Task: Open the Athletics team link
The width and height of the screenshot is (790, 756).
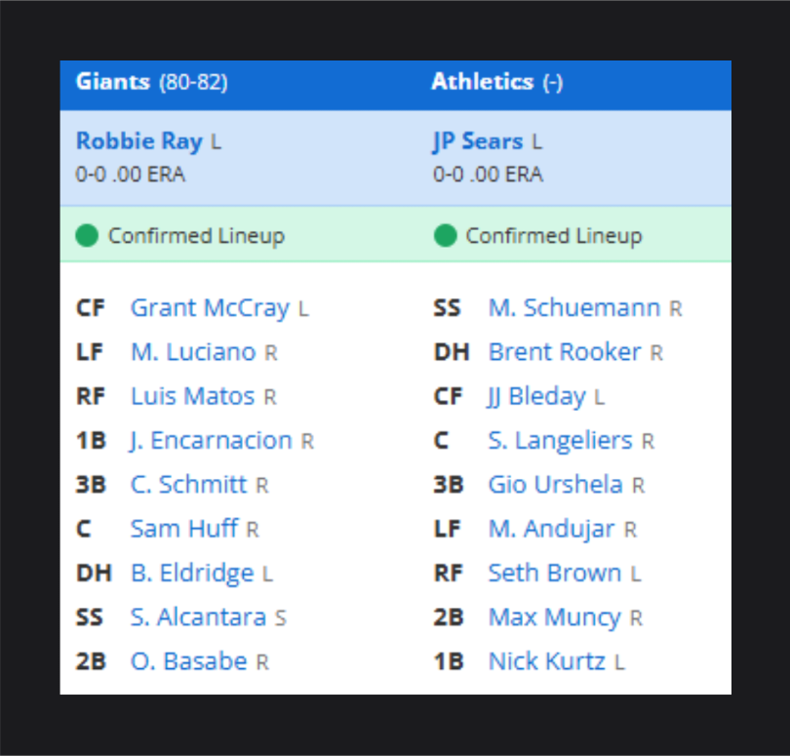Action: point(483,82)
